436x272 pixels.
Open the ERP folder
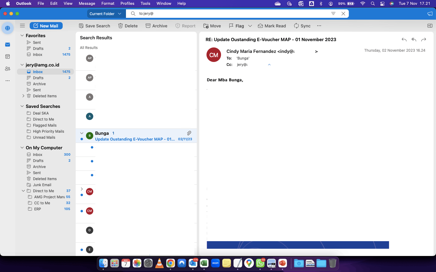coord(45,209)
